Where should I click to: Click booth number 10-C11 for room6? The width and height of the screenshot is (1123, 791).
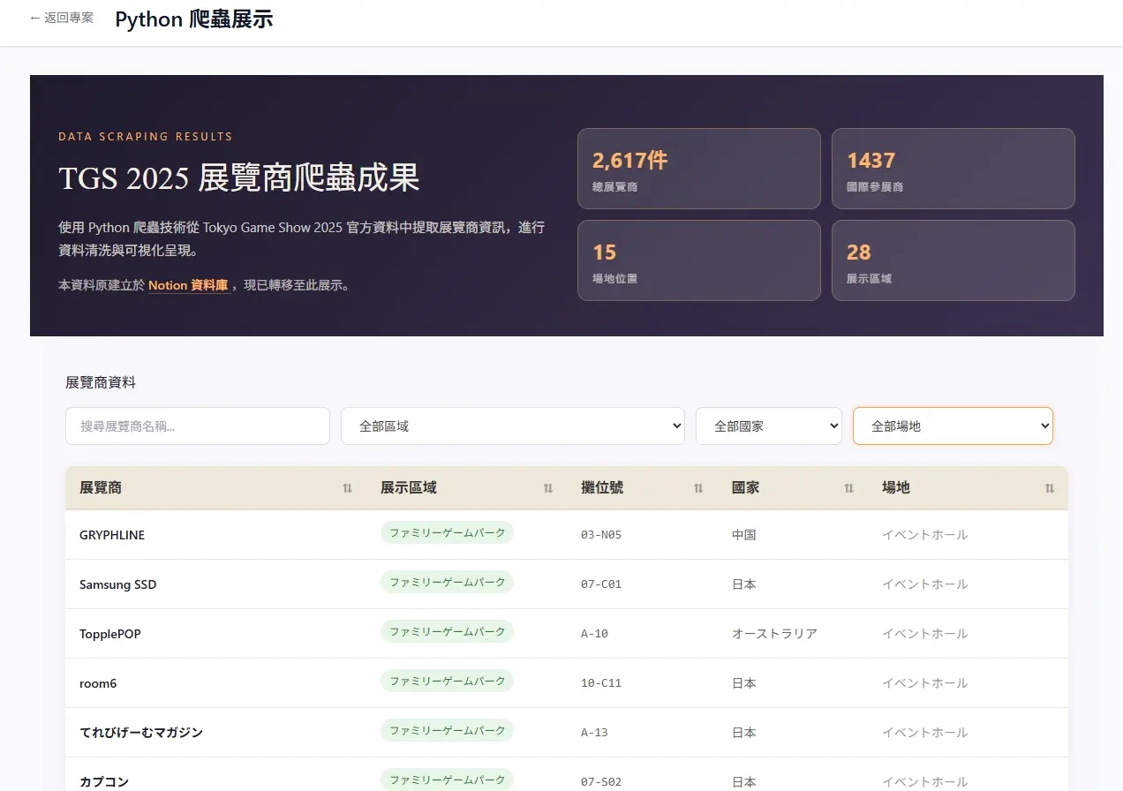tap(601, 683)
